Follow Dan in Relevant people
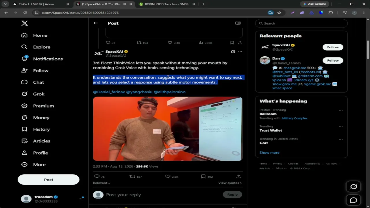370x208 pixels. coord(333,60)
